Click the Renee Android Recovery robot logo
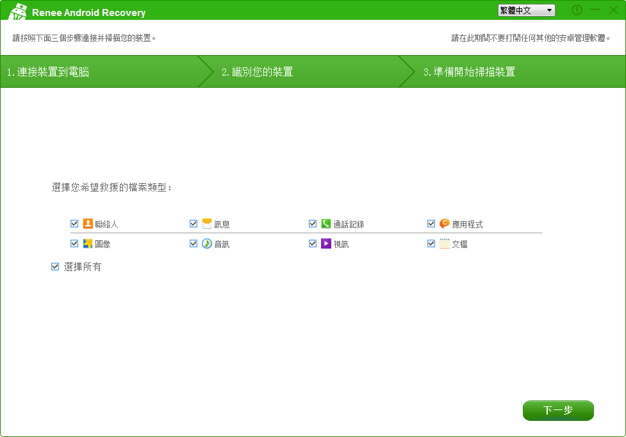Image resolution: width=626 pixels, height=437 pixels. pyautogui.click(x=17, y=11)
